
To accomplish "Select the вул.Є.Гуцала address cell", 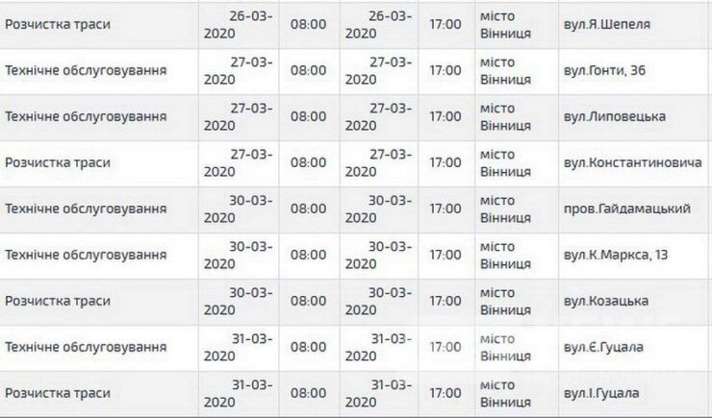I will click(x=602, y=347).
